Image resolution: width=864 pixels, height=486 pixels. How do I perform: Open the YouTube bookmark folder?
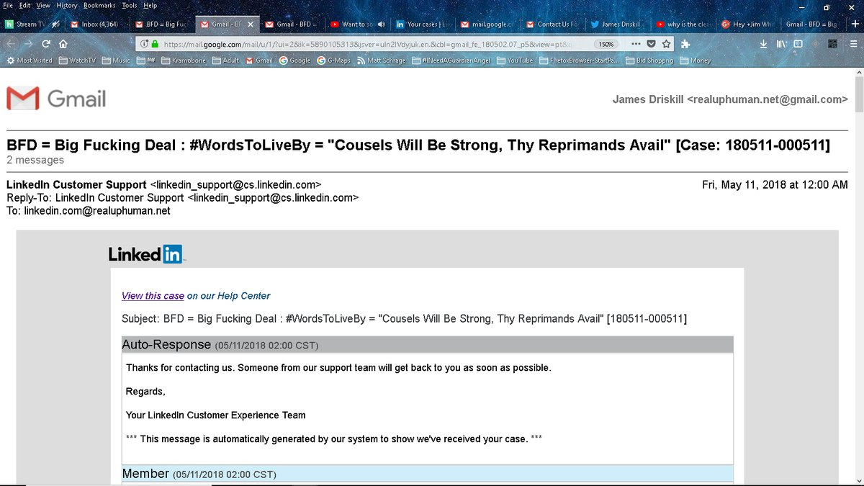point(514,60)
